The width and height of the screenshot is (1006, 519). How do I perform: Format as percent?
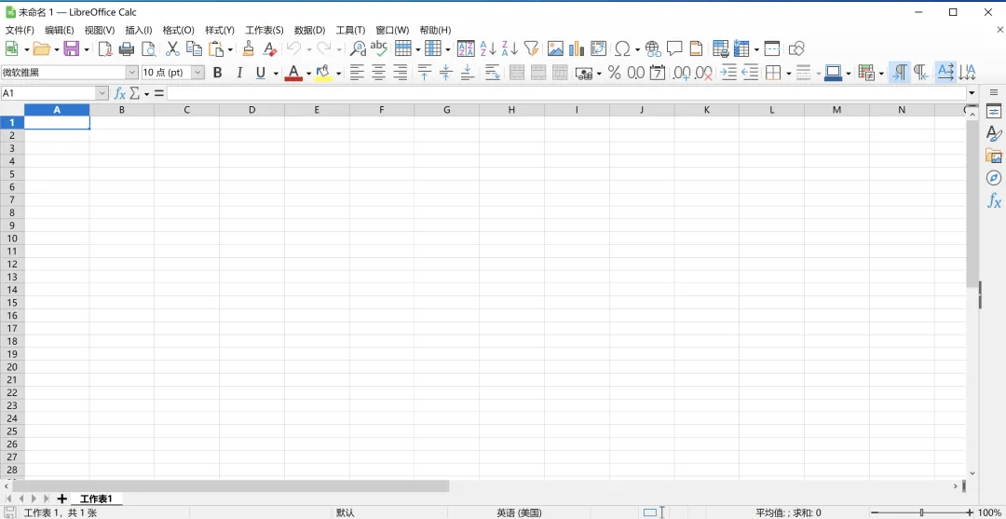tap(614, 73)
